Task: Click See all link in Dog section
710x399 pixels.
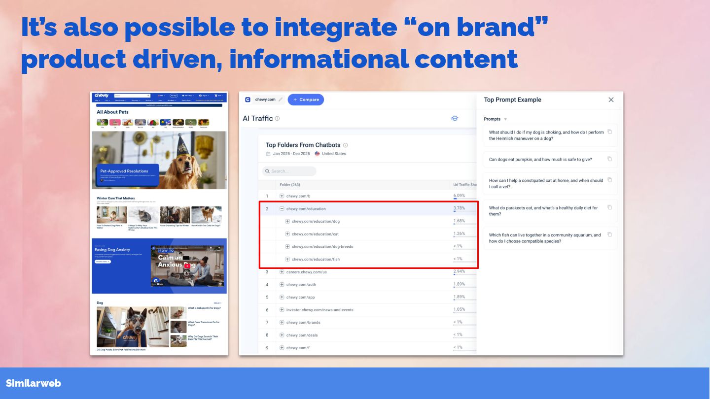Action: click(x=217, y=303)
